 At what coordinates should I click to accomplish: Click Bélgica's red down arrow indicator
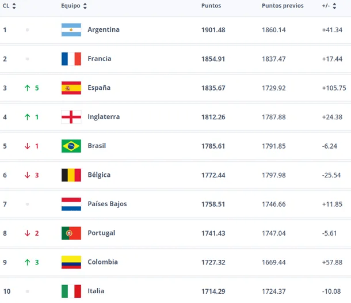point(27,175)
